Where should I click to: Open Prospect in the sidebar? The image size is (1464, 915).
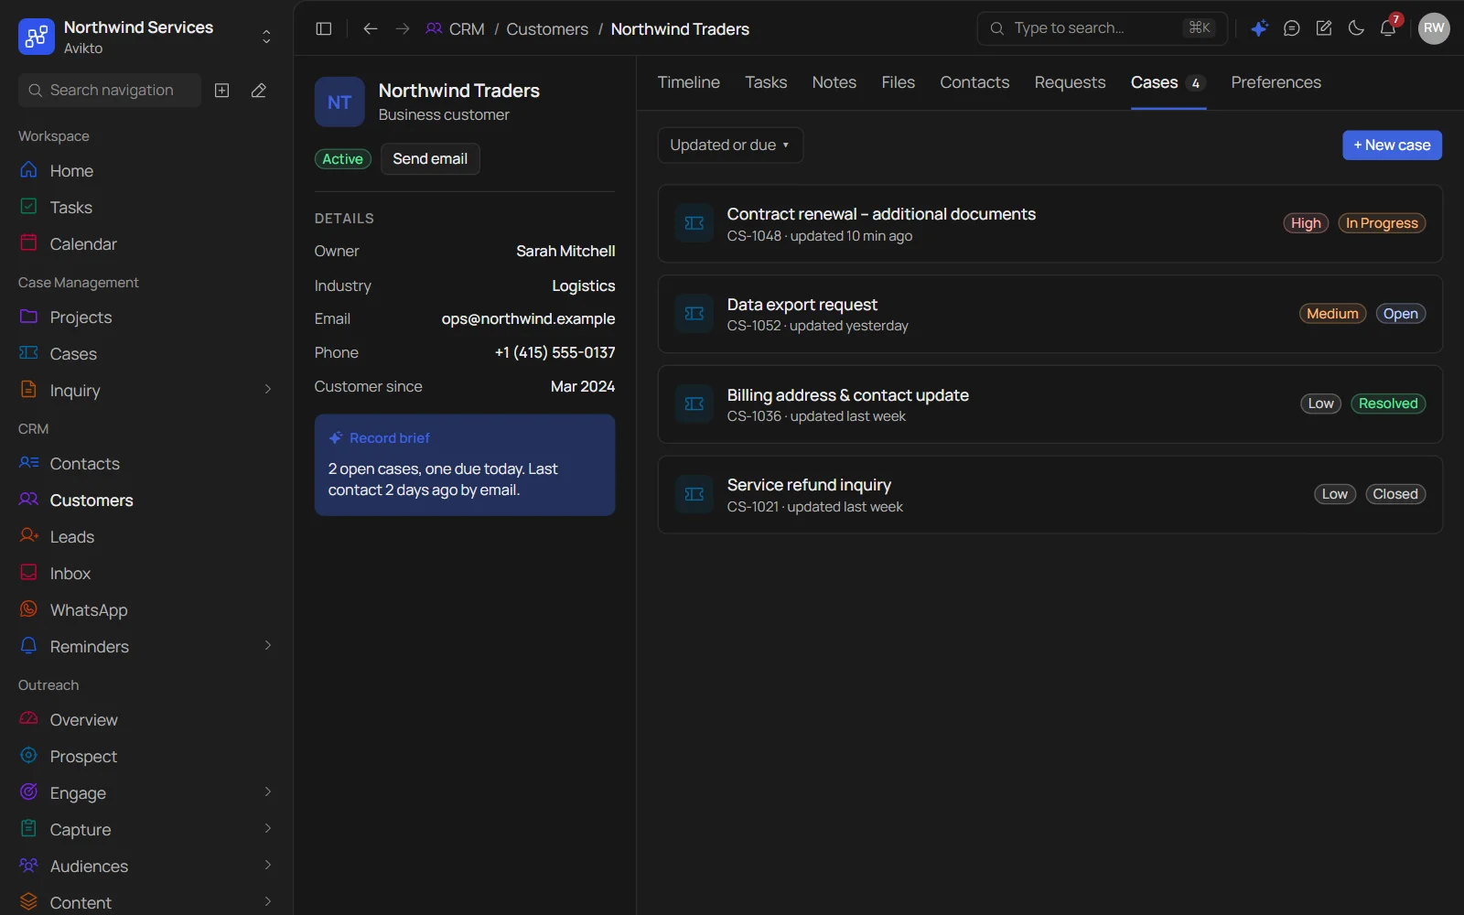pos(146,757)
